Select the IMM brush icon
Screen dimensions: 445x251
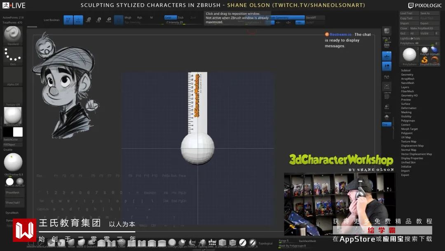[212, 243]
